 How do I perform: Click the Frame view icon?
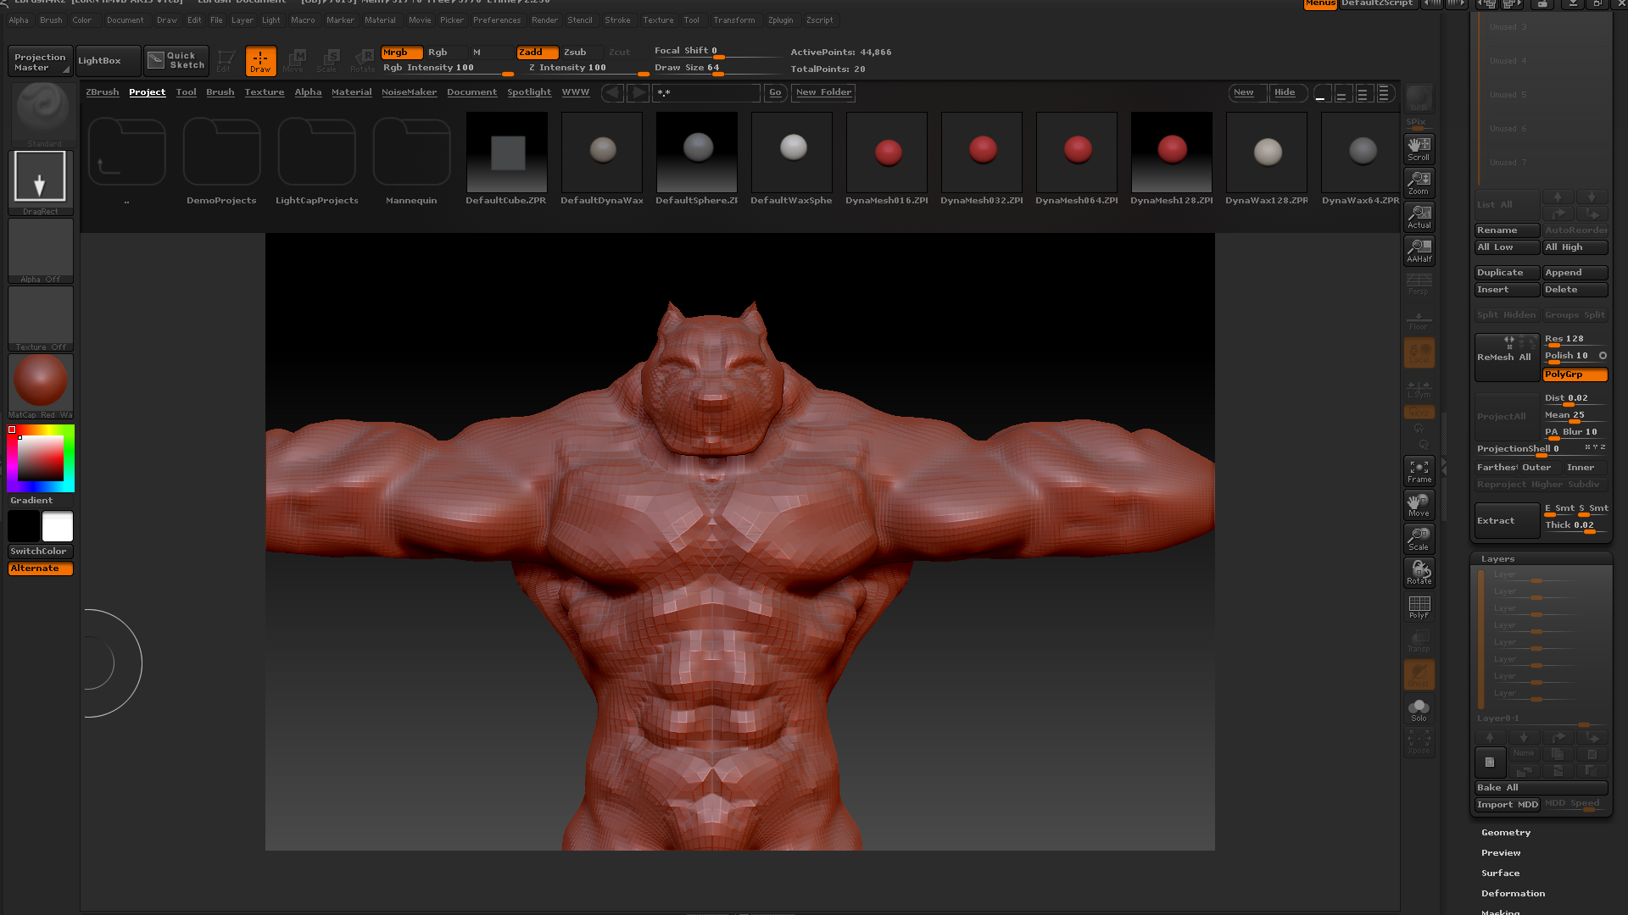[x=1419, y=471]
